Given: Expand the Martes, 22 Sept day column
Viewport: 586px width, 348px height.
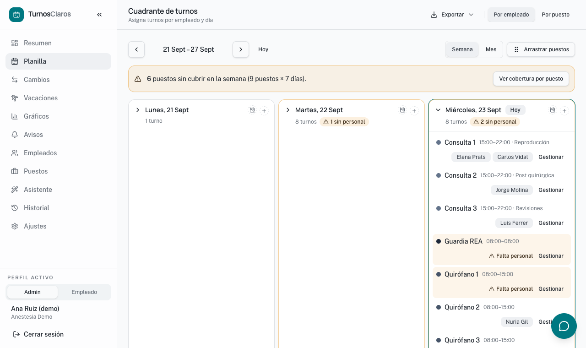Looking at the screenshot, I should tap(288, 110).
